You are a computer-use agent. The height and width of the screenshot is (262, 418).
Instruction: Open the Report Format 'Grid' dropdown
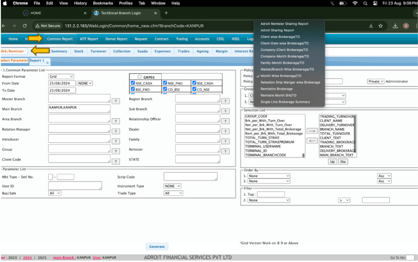[x=61, y=76]
